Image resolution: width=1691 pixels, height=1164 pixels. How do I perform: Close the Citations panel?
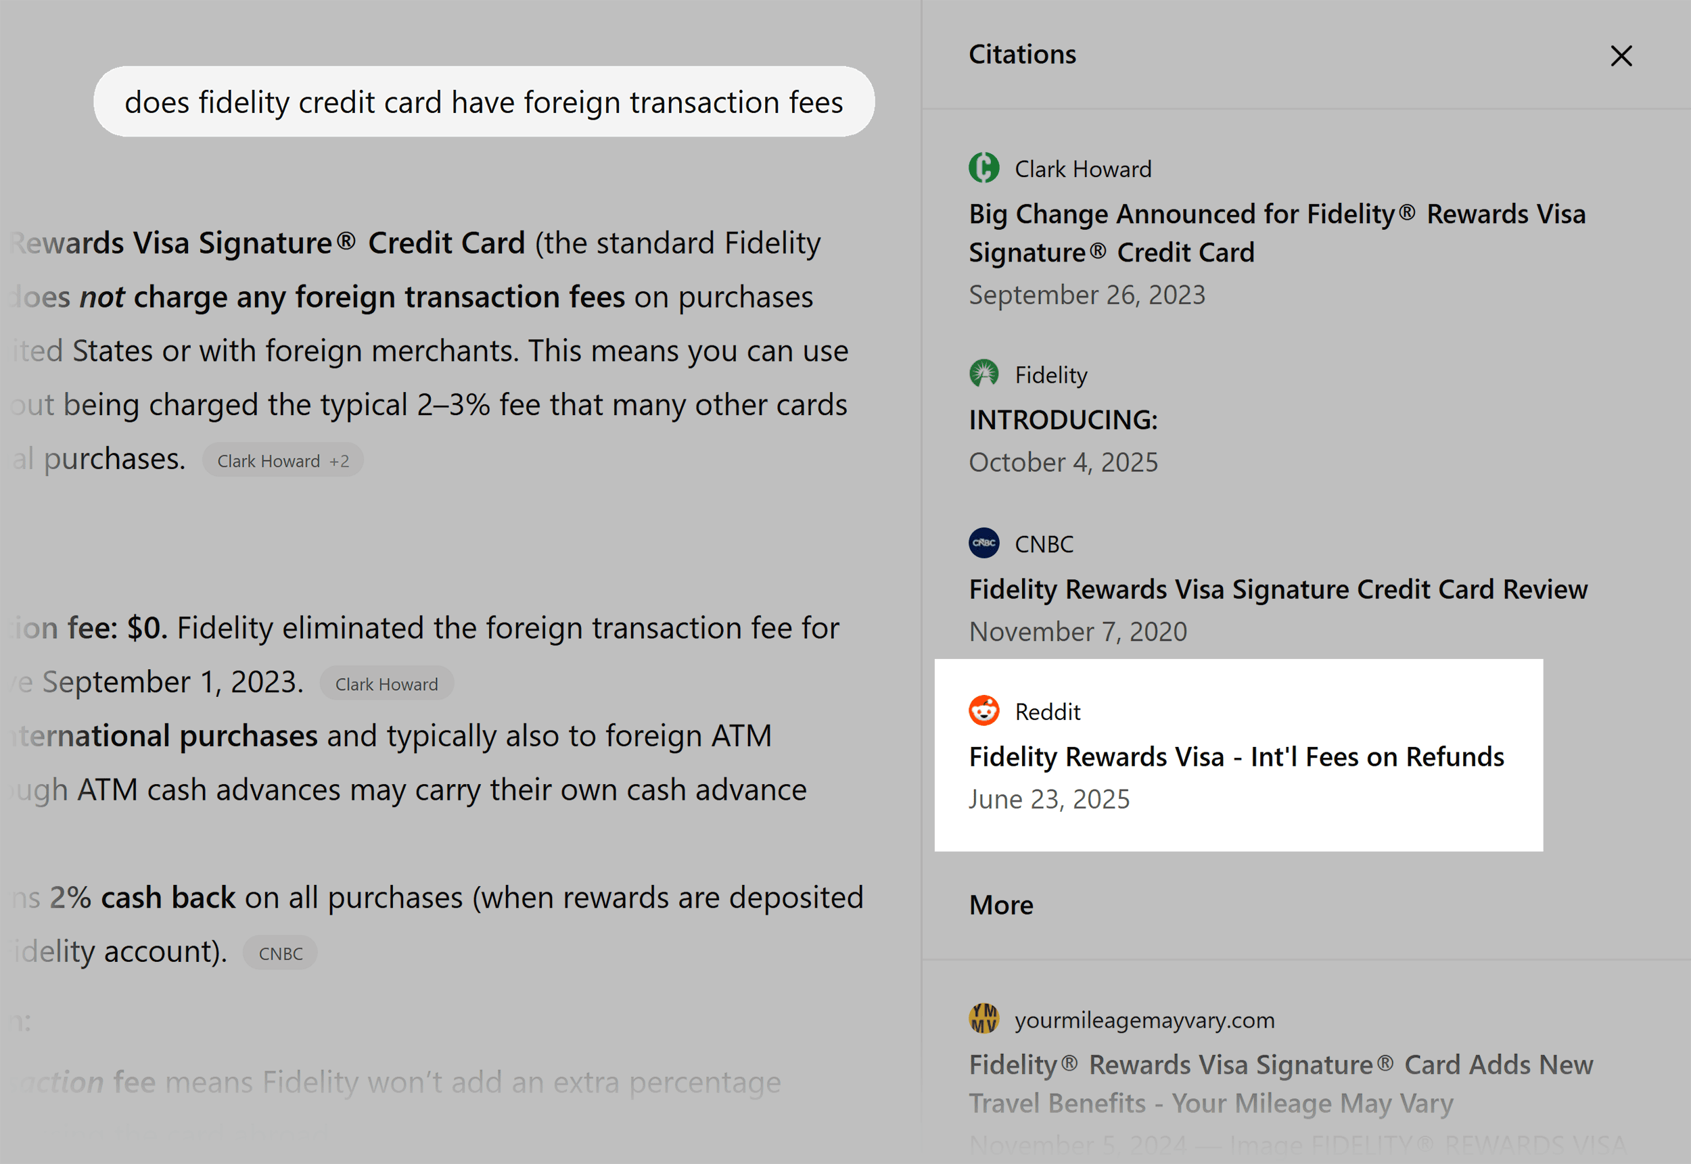coord(1621,55)
